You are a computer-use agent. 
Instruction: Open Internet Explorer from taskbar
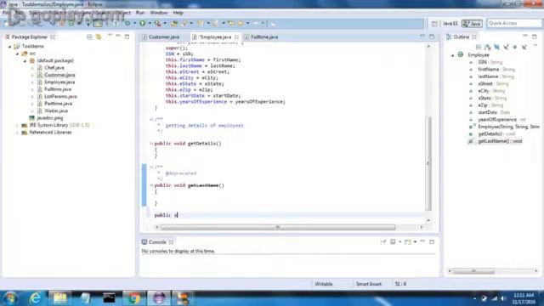35,298
